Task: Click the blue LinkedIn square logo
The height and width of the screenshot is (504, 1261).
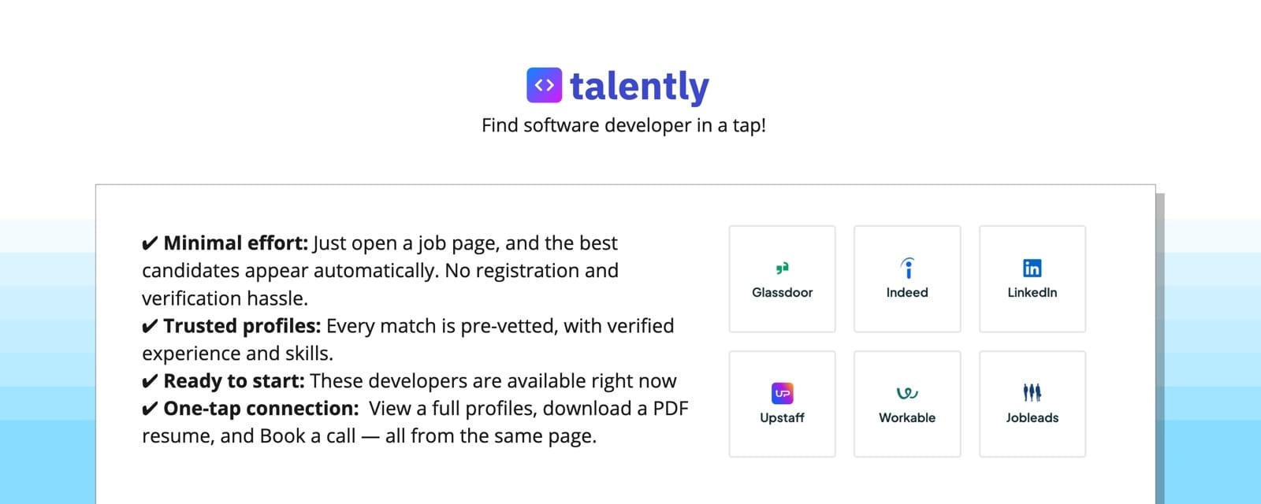Action: pyautogui.click(x=1032, y=268)
